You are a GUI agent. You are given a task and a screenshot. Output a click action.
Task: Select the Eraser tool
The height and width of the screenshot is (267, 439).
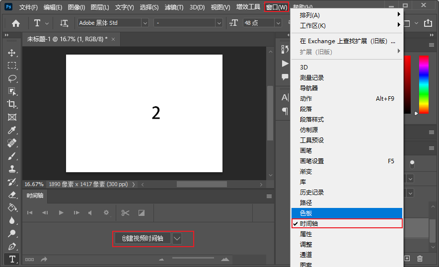(x=12, y=195)
